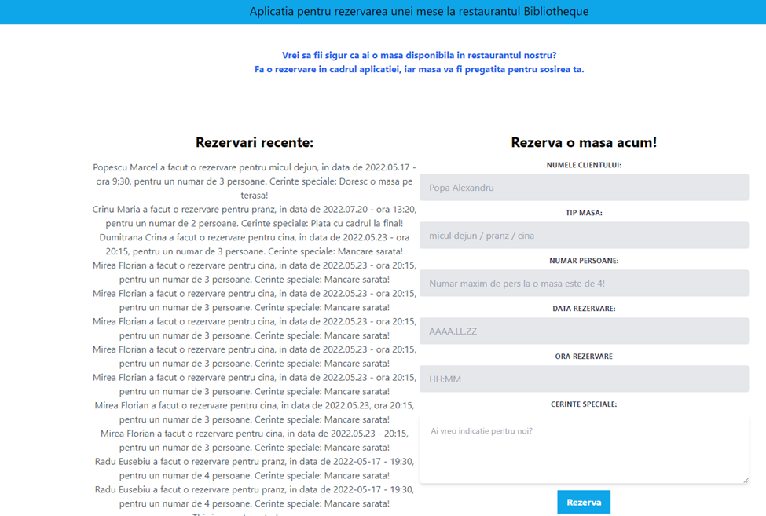Select the Tip Masa input field
766x516 pixels.
point(584,235)
